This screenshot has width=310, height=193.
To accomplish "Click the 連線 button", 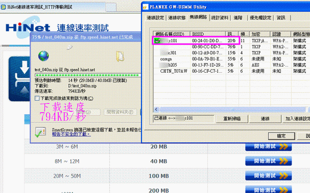I will [265, 119].
